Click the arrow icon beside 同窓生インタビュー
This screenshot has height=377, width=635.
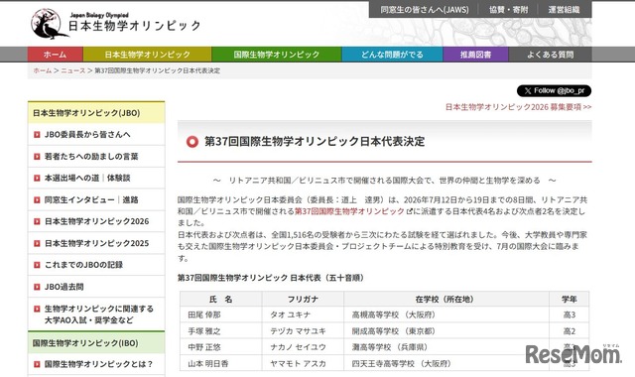tap(37, 199)
